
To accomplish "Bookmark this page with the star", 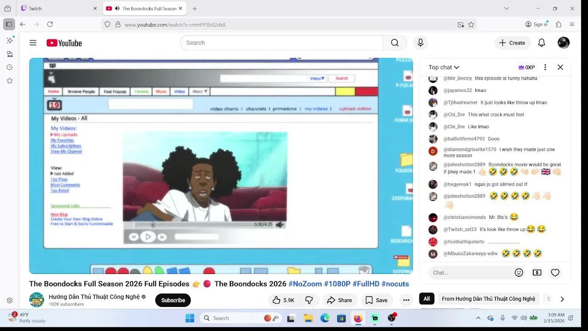I will [x=471, y=25].
